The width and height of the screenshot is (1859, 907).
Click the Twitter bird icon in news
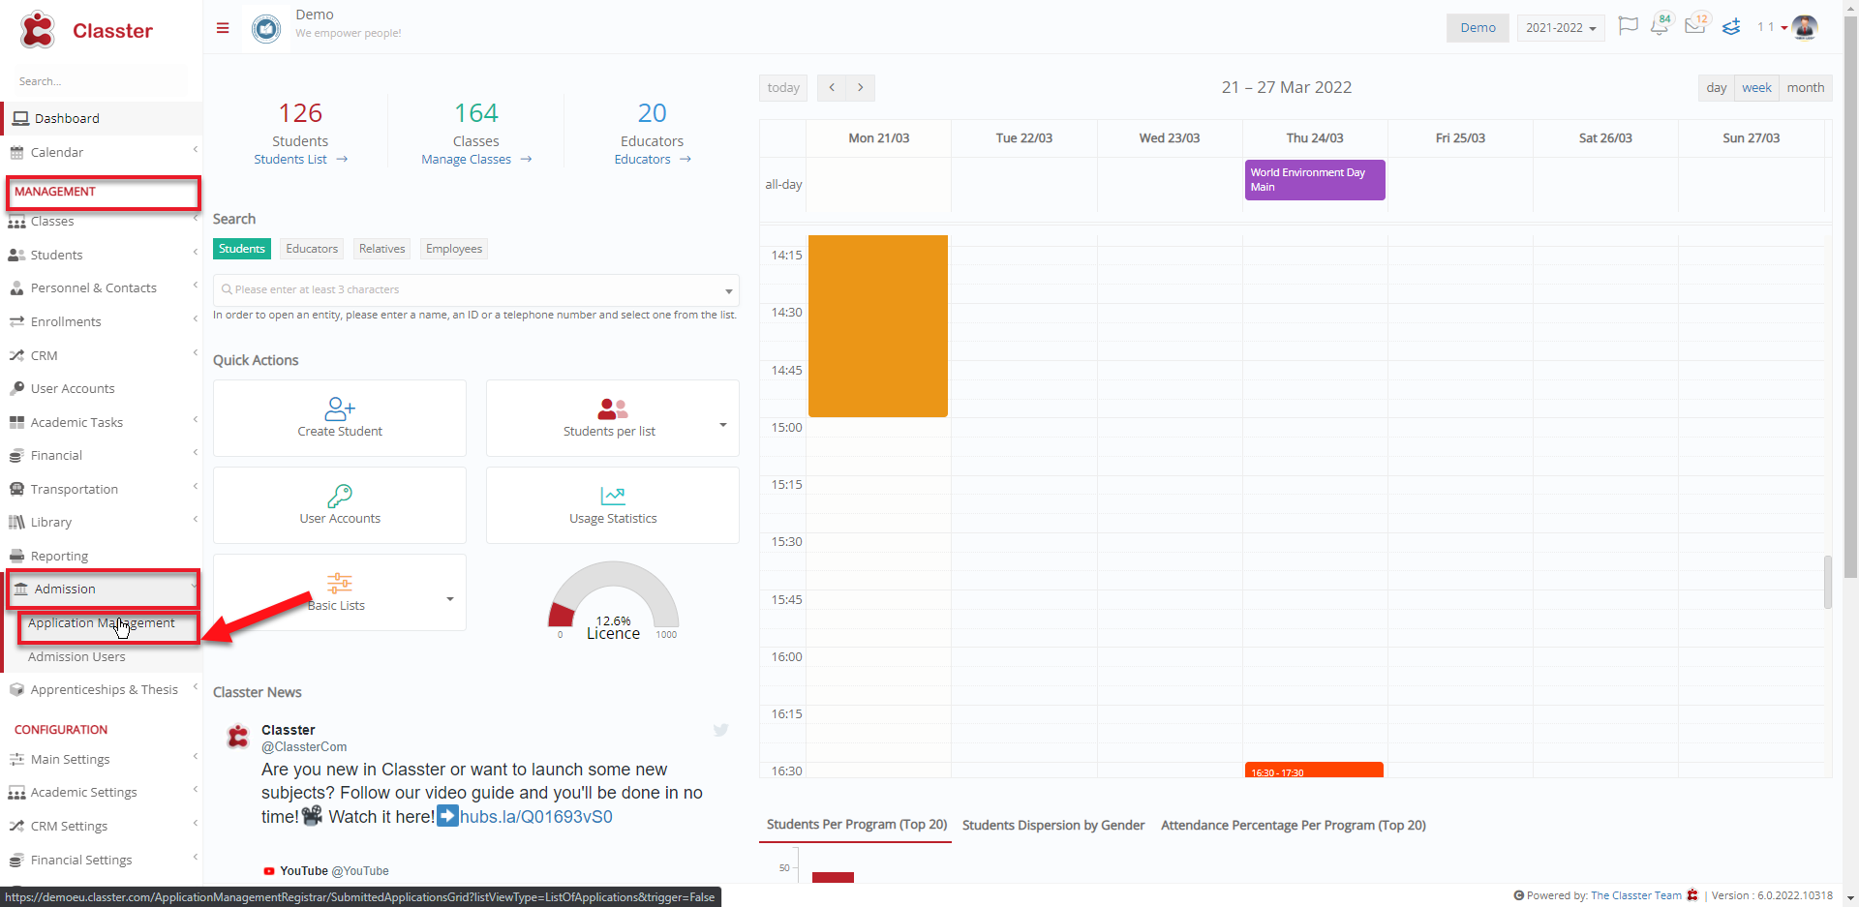[x=720, y=730]
